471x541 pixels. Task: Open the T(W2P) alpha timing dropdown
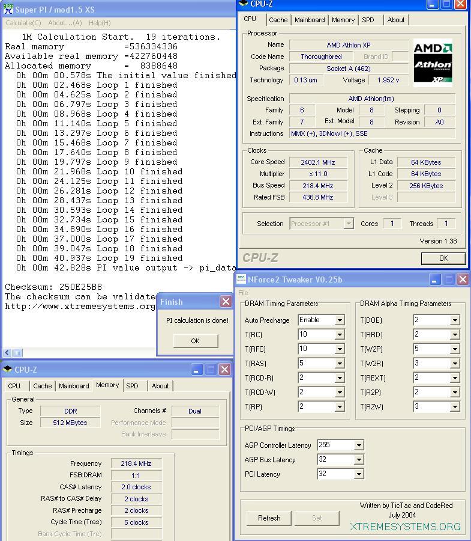pos(455,349)
